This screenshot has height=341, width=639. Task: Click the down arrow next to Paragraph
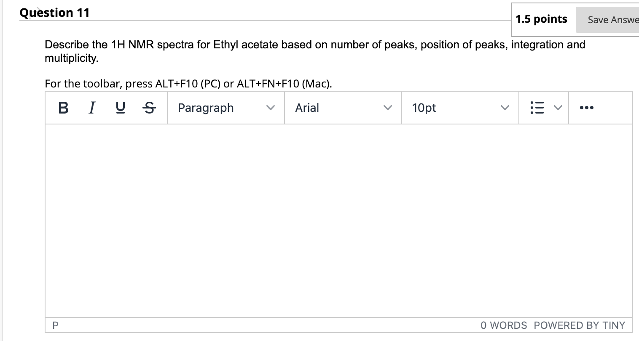pyautogui.click(x=271, y=108)
